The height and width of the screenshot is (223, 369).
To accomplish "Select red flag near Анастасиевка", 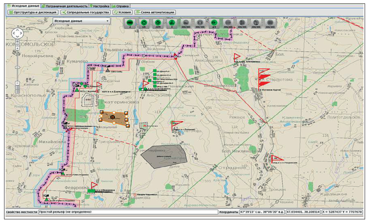I will pyautogui.click(x=145, y=84).
